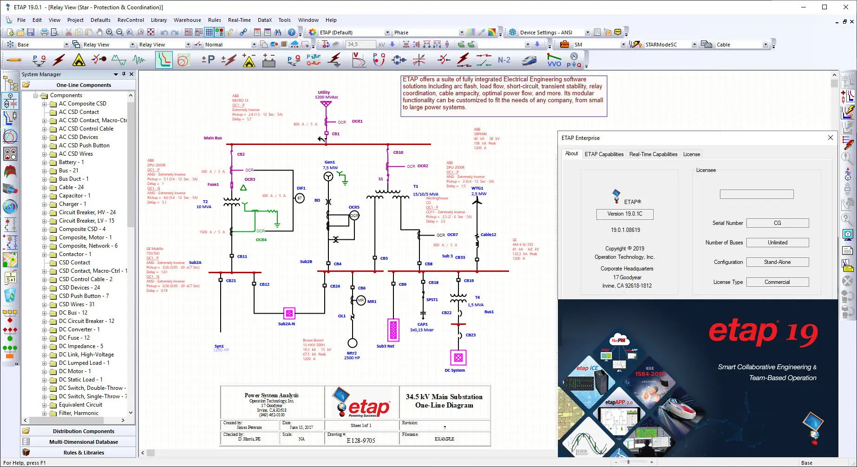
Task: Open the speedometer gauge sidebar icon
Action: tap(10, 207)
